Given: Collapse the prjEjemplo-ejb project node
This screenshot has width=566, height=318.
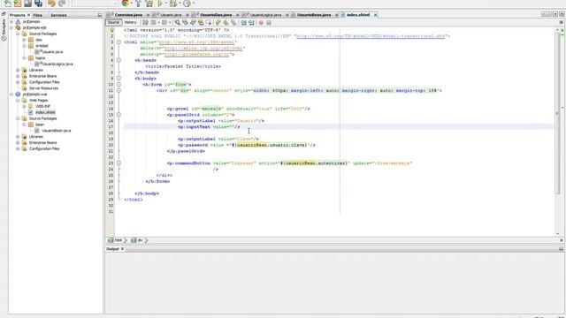Looking at the screenshot, I should tap(11, 27).
